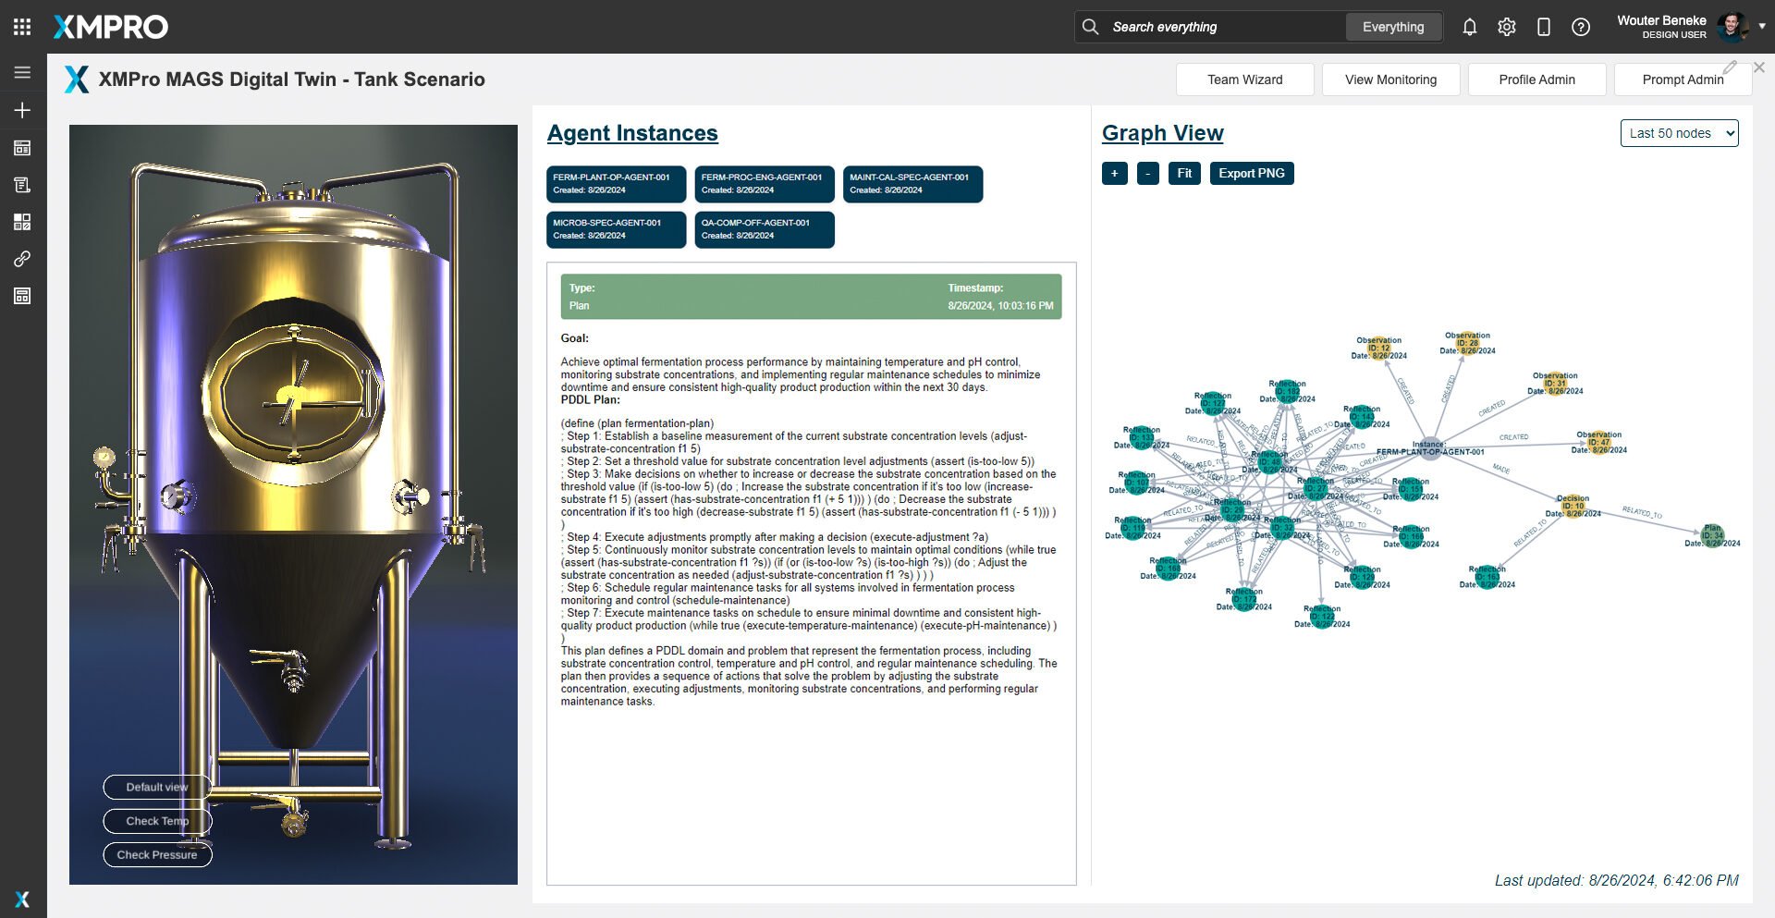Viewport: 1775px width, 918px height.
Task: Click in the Search everything field
Action: click(1220, 27)
